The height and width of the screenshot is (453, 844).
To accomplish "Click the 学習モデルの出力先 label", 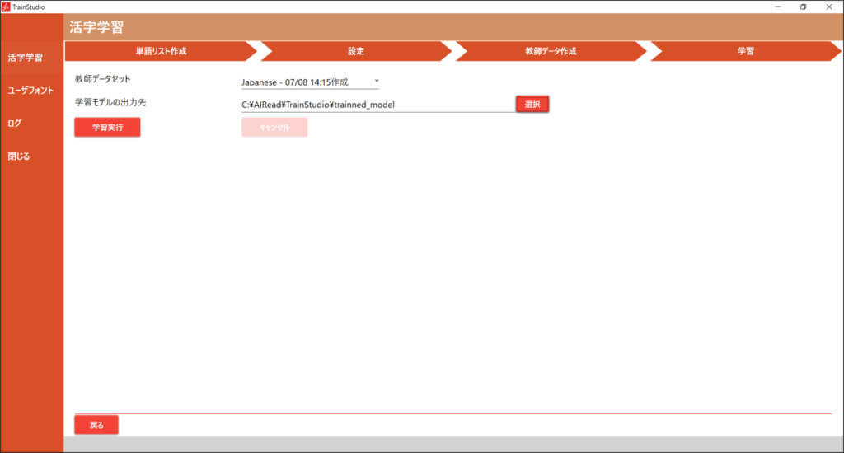I will 110,102.
